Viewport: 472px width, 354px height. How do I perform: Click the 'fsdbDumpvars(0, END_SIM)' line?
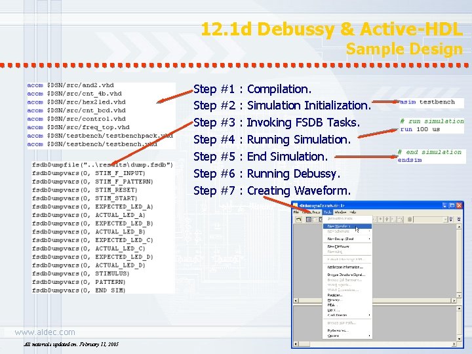pos(79,290)
